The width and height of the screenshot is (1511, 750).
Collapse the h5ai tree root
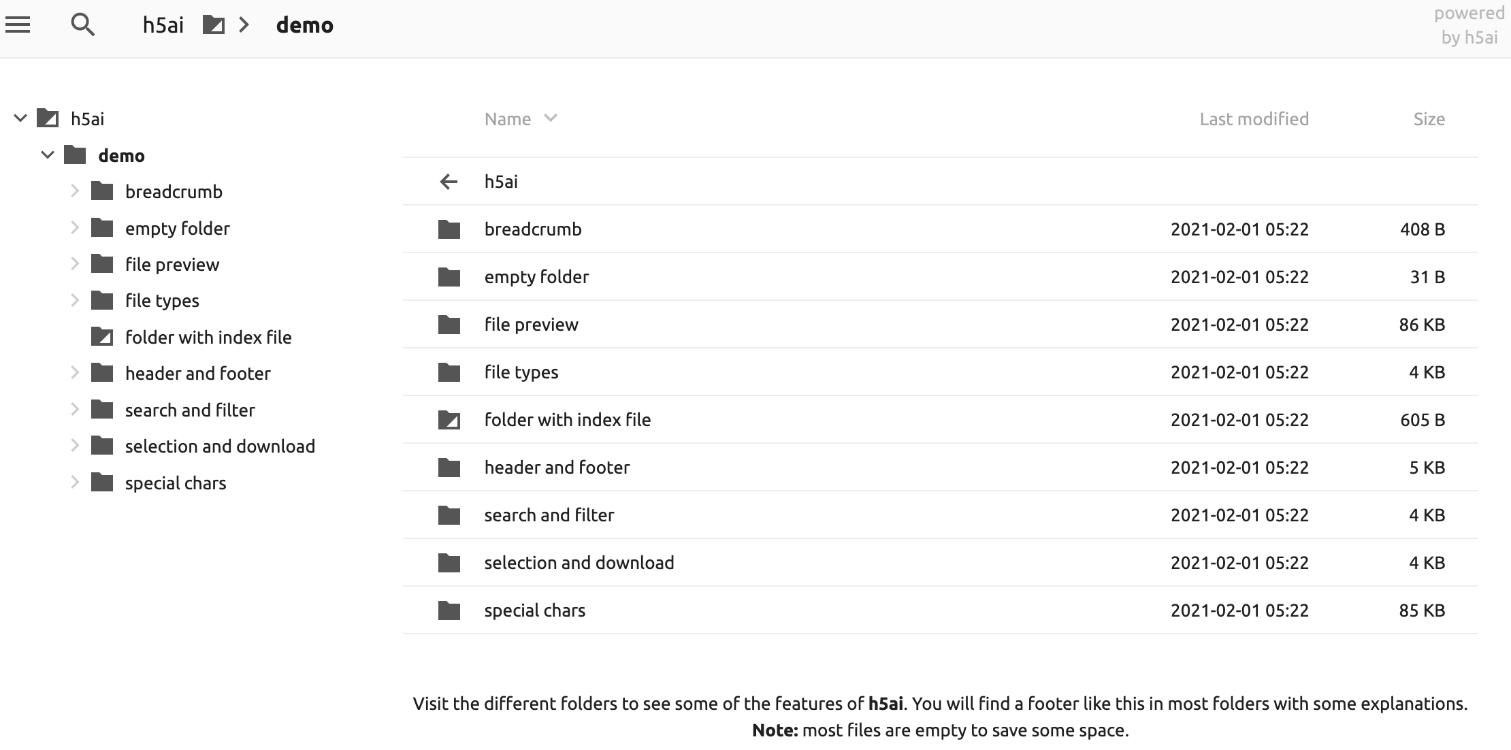(20, 118)
